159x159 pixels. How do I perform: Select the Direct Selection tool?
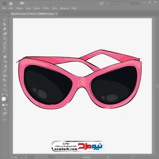[5, 24]
